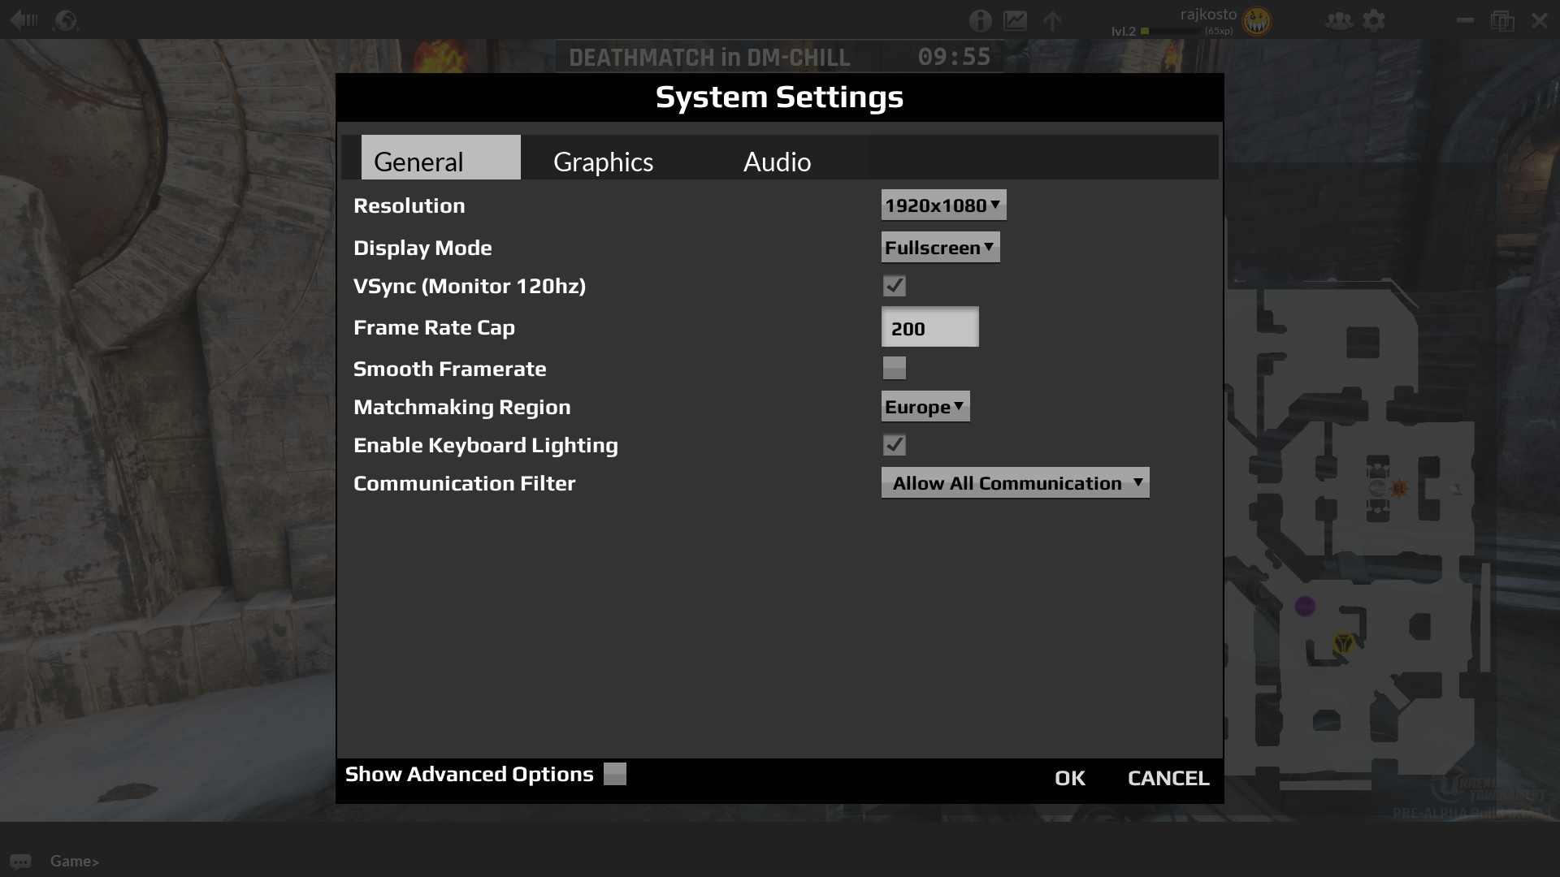
Task: Enable the Smooth Framerate checkbox
Action: click(894, 368)
